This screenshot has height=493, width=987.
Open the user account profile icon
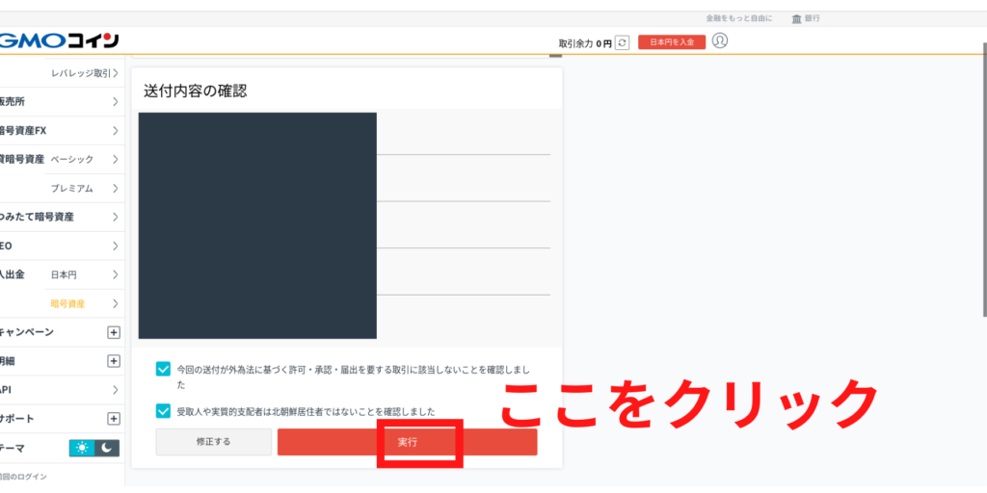(x=719, y=40)
